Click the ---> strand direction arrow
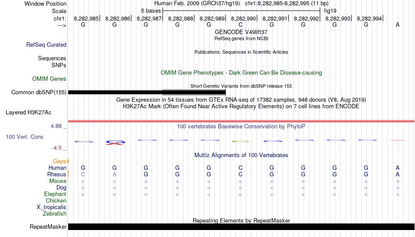415x237 pixels. (62, 25)
